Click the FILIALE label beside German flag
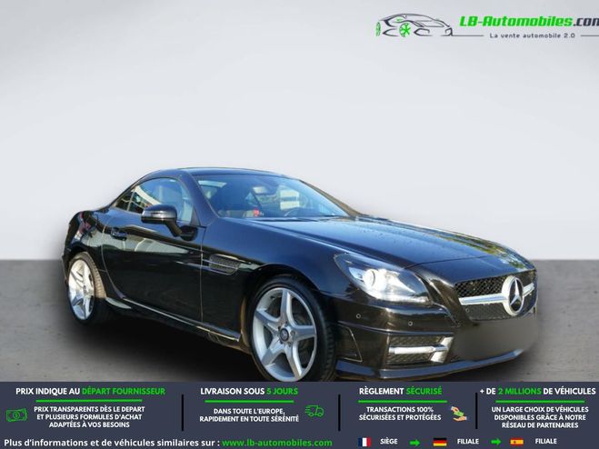This screenshot has width=599, height=449. click(468, 442)
